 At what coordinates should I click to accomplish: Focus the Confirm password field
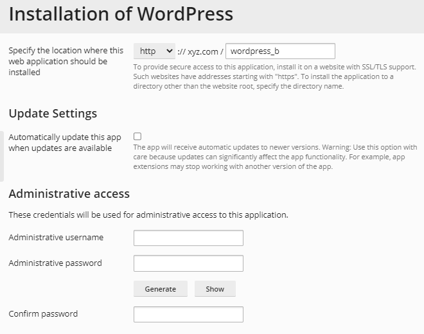pos(188,314)
